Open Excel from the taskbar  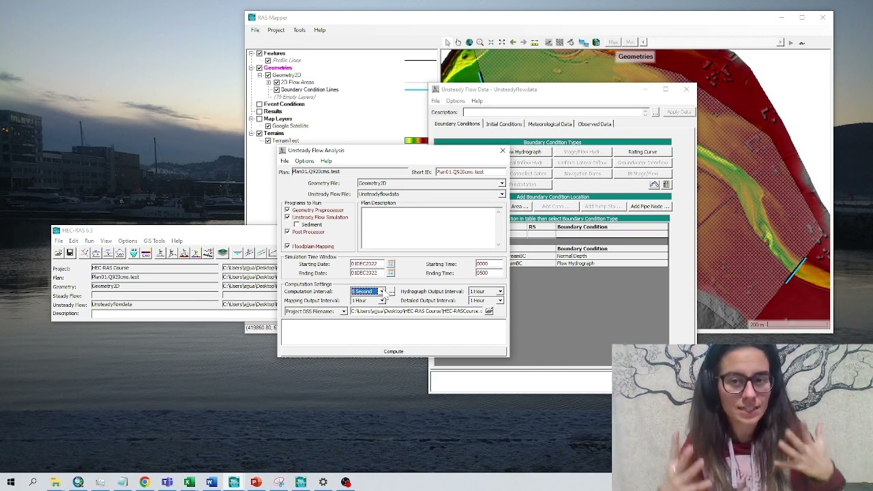pyautogui.click(x=189, y=482)
